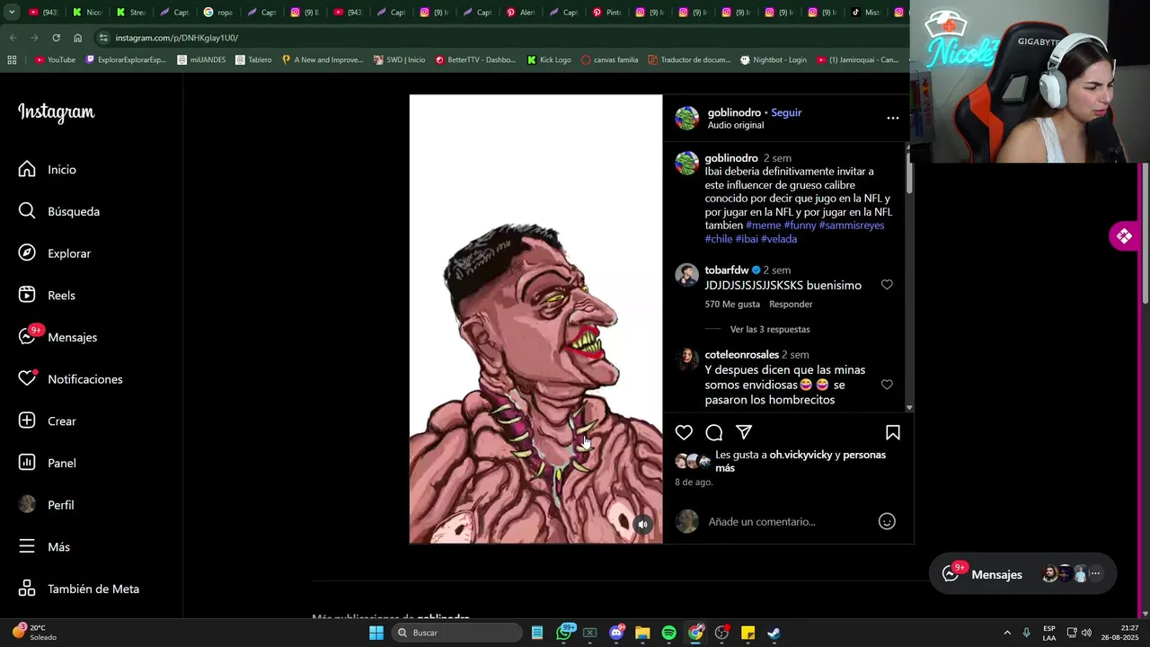This screenshot has width=1150, height=647.
Task: Switch to the Pinterest 'Alert' tab
Action: [x=521, y=13]
